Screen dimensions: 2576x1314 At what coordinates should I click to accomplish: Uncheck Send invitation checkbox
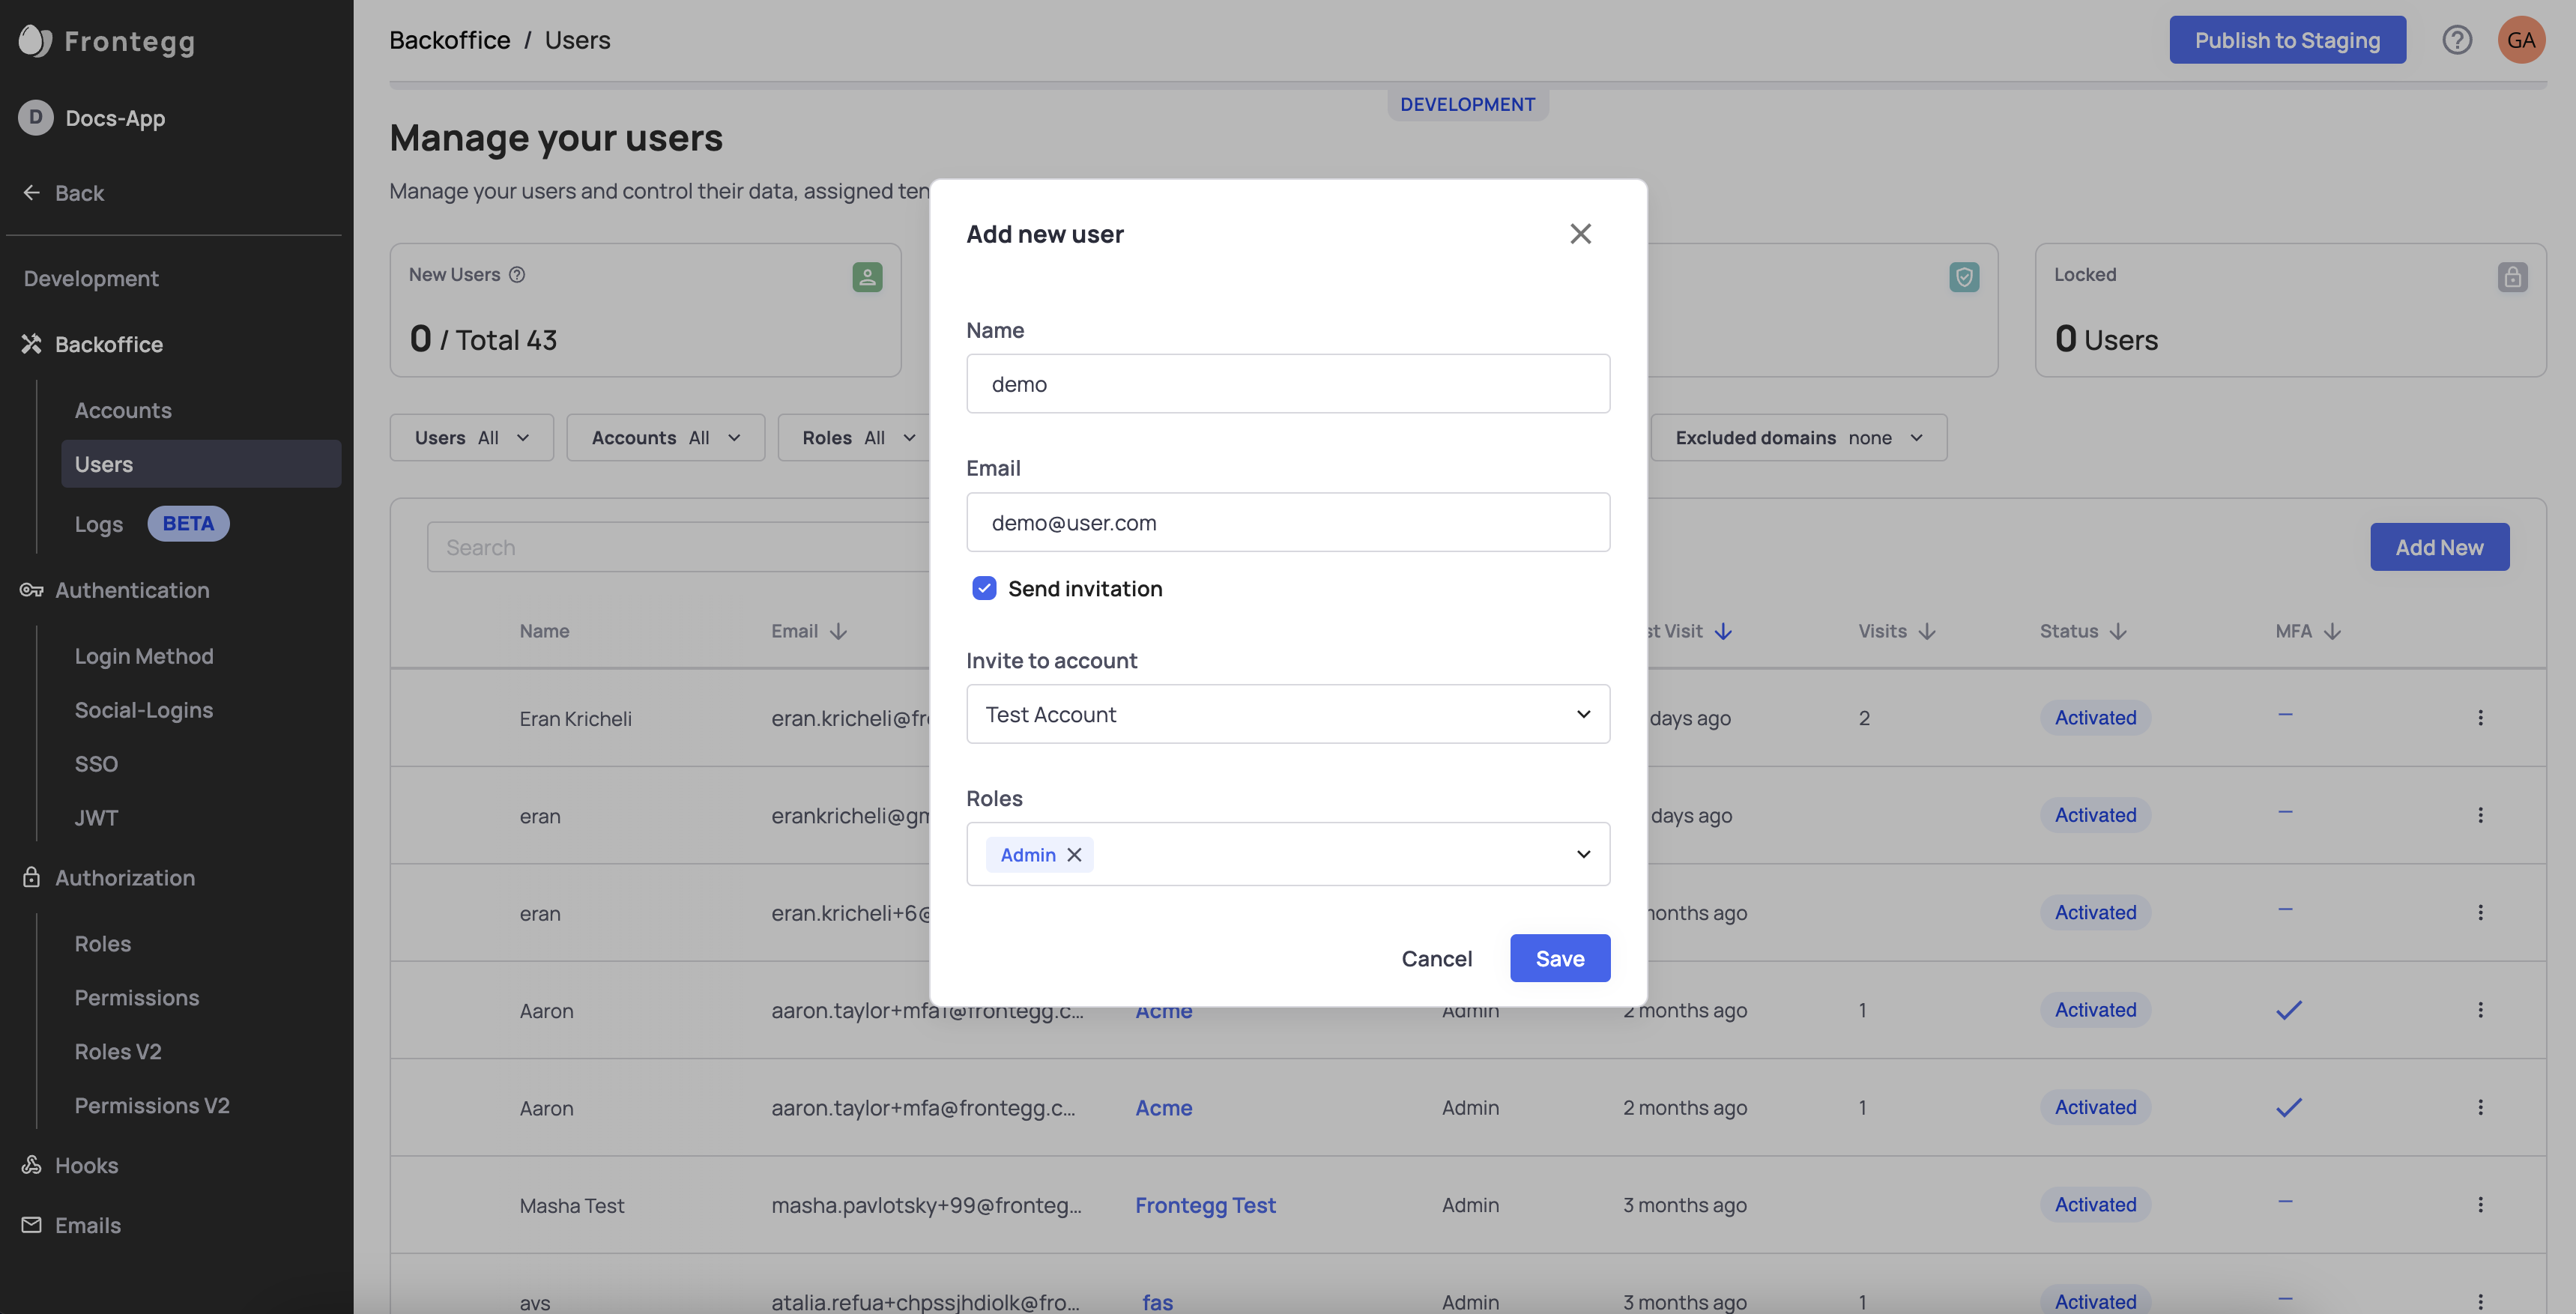984,589
